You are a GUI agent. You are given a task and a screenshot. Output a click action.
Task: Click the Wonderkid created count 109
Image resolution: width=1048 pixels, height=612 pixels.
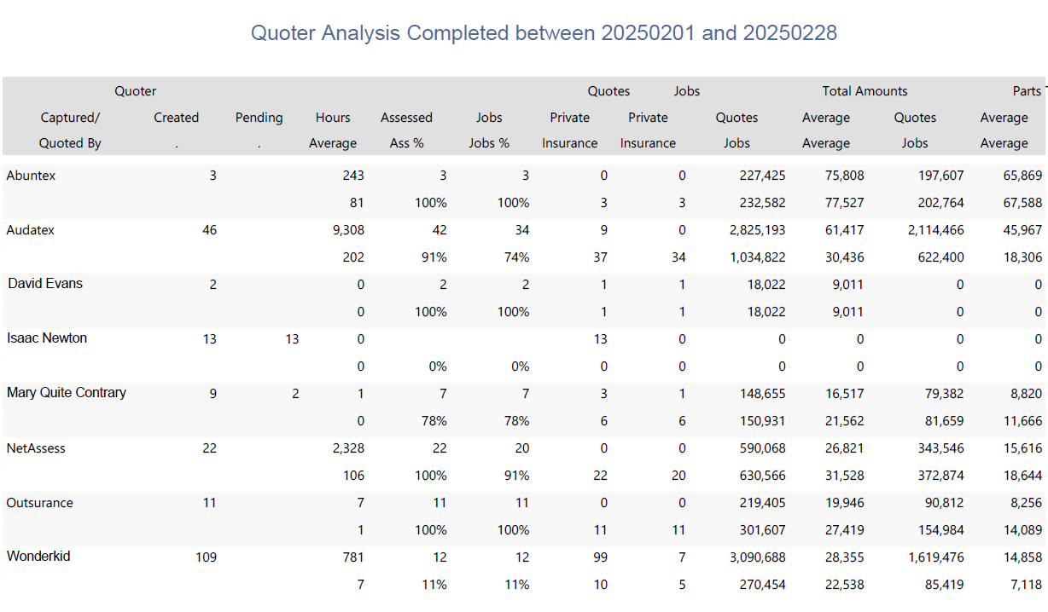pos(206,557)
